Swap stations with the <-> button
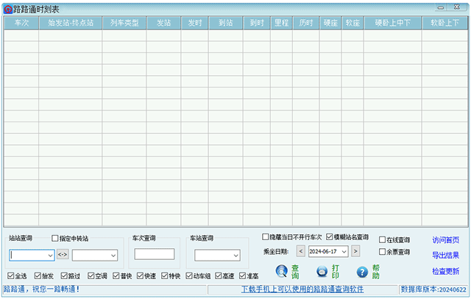Image resolution: width=471 pixels, height=299 pixels. pos(63,255)
